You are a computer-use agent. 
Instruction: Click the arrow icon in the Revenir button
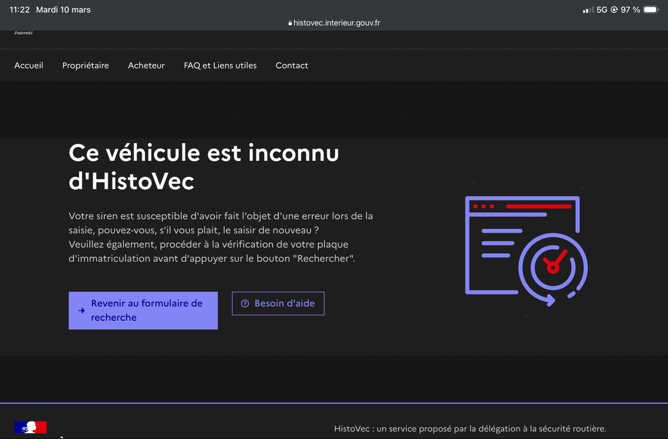(x=81, y=311)
